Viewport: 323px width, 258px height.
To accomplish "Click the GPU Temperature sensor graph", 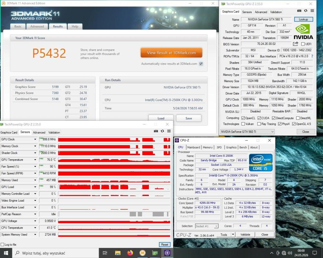I will [x=114, y=160].
